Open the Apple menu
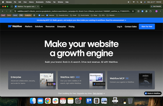The width and height of the screenshot is (163, 106). (x=3, y=2)
